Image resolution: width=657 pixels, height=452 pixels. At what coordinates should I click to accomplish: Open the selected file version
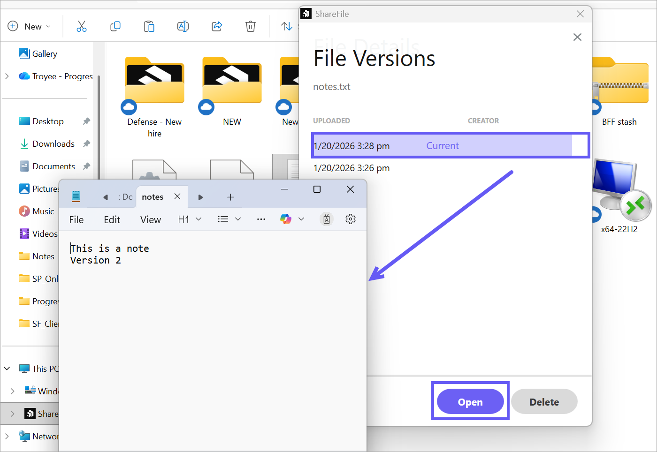point(470,401)
